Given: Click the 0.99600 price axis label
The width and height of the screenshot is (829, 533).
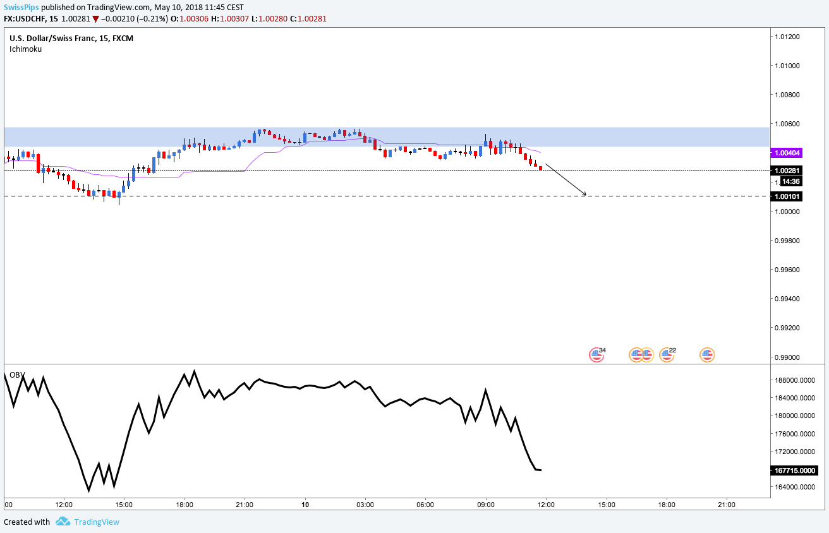Looking at the screenshot, I should (787, 270).
